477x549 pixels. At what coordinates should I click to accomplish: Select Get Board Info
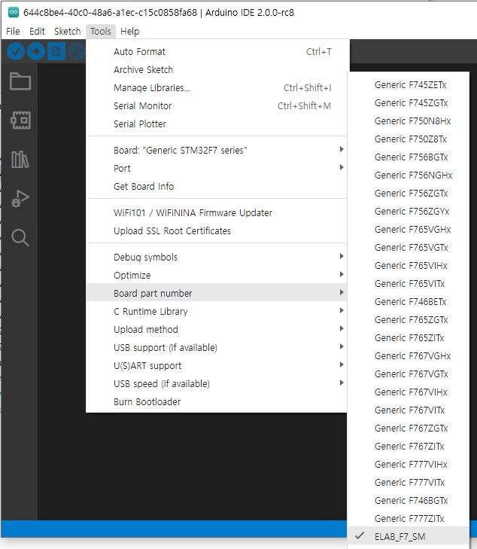[217, 186]
